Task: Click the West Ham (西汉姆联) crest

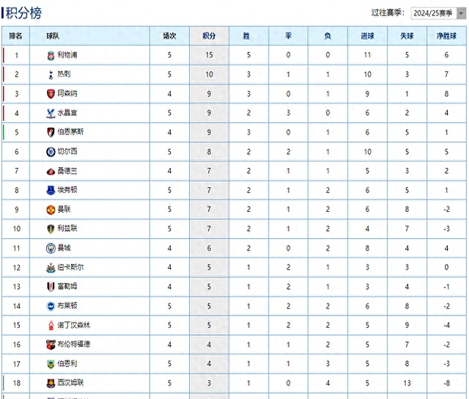Action: (51, 383)
